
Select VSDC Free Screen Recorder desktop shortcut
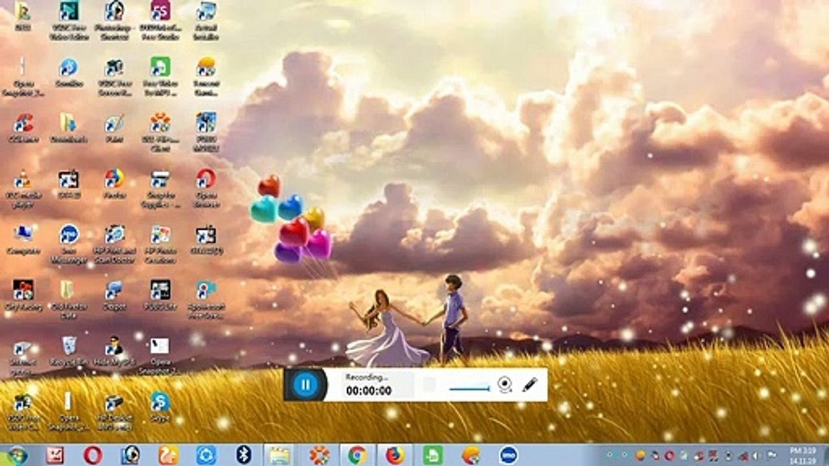(x=115, y=77)
